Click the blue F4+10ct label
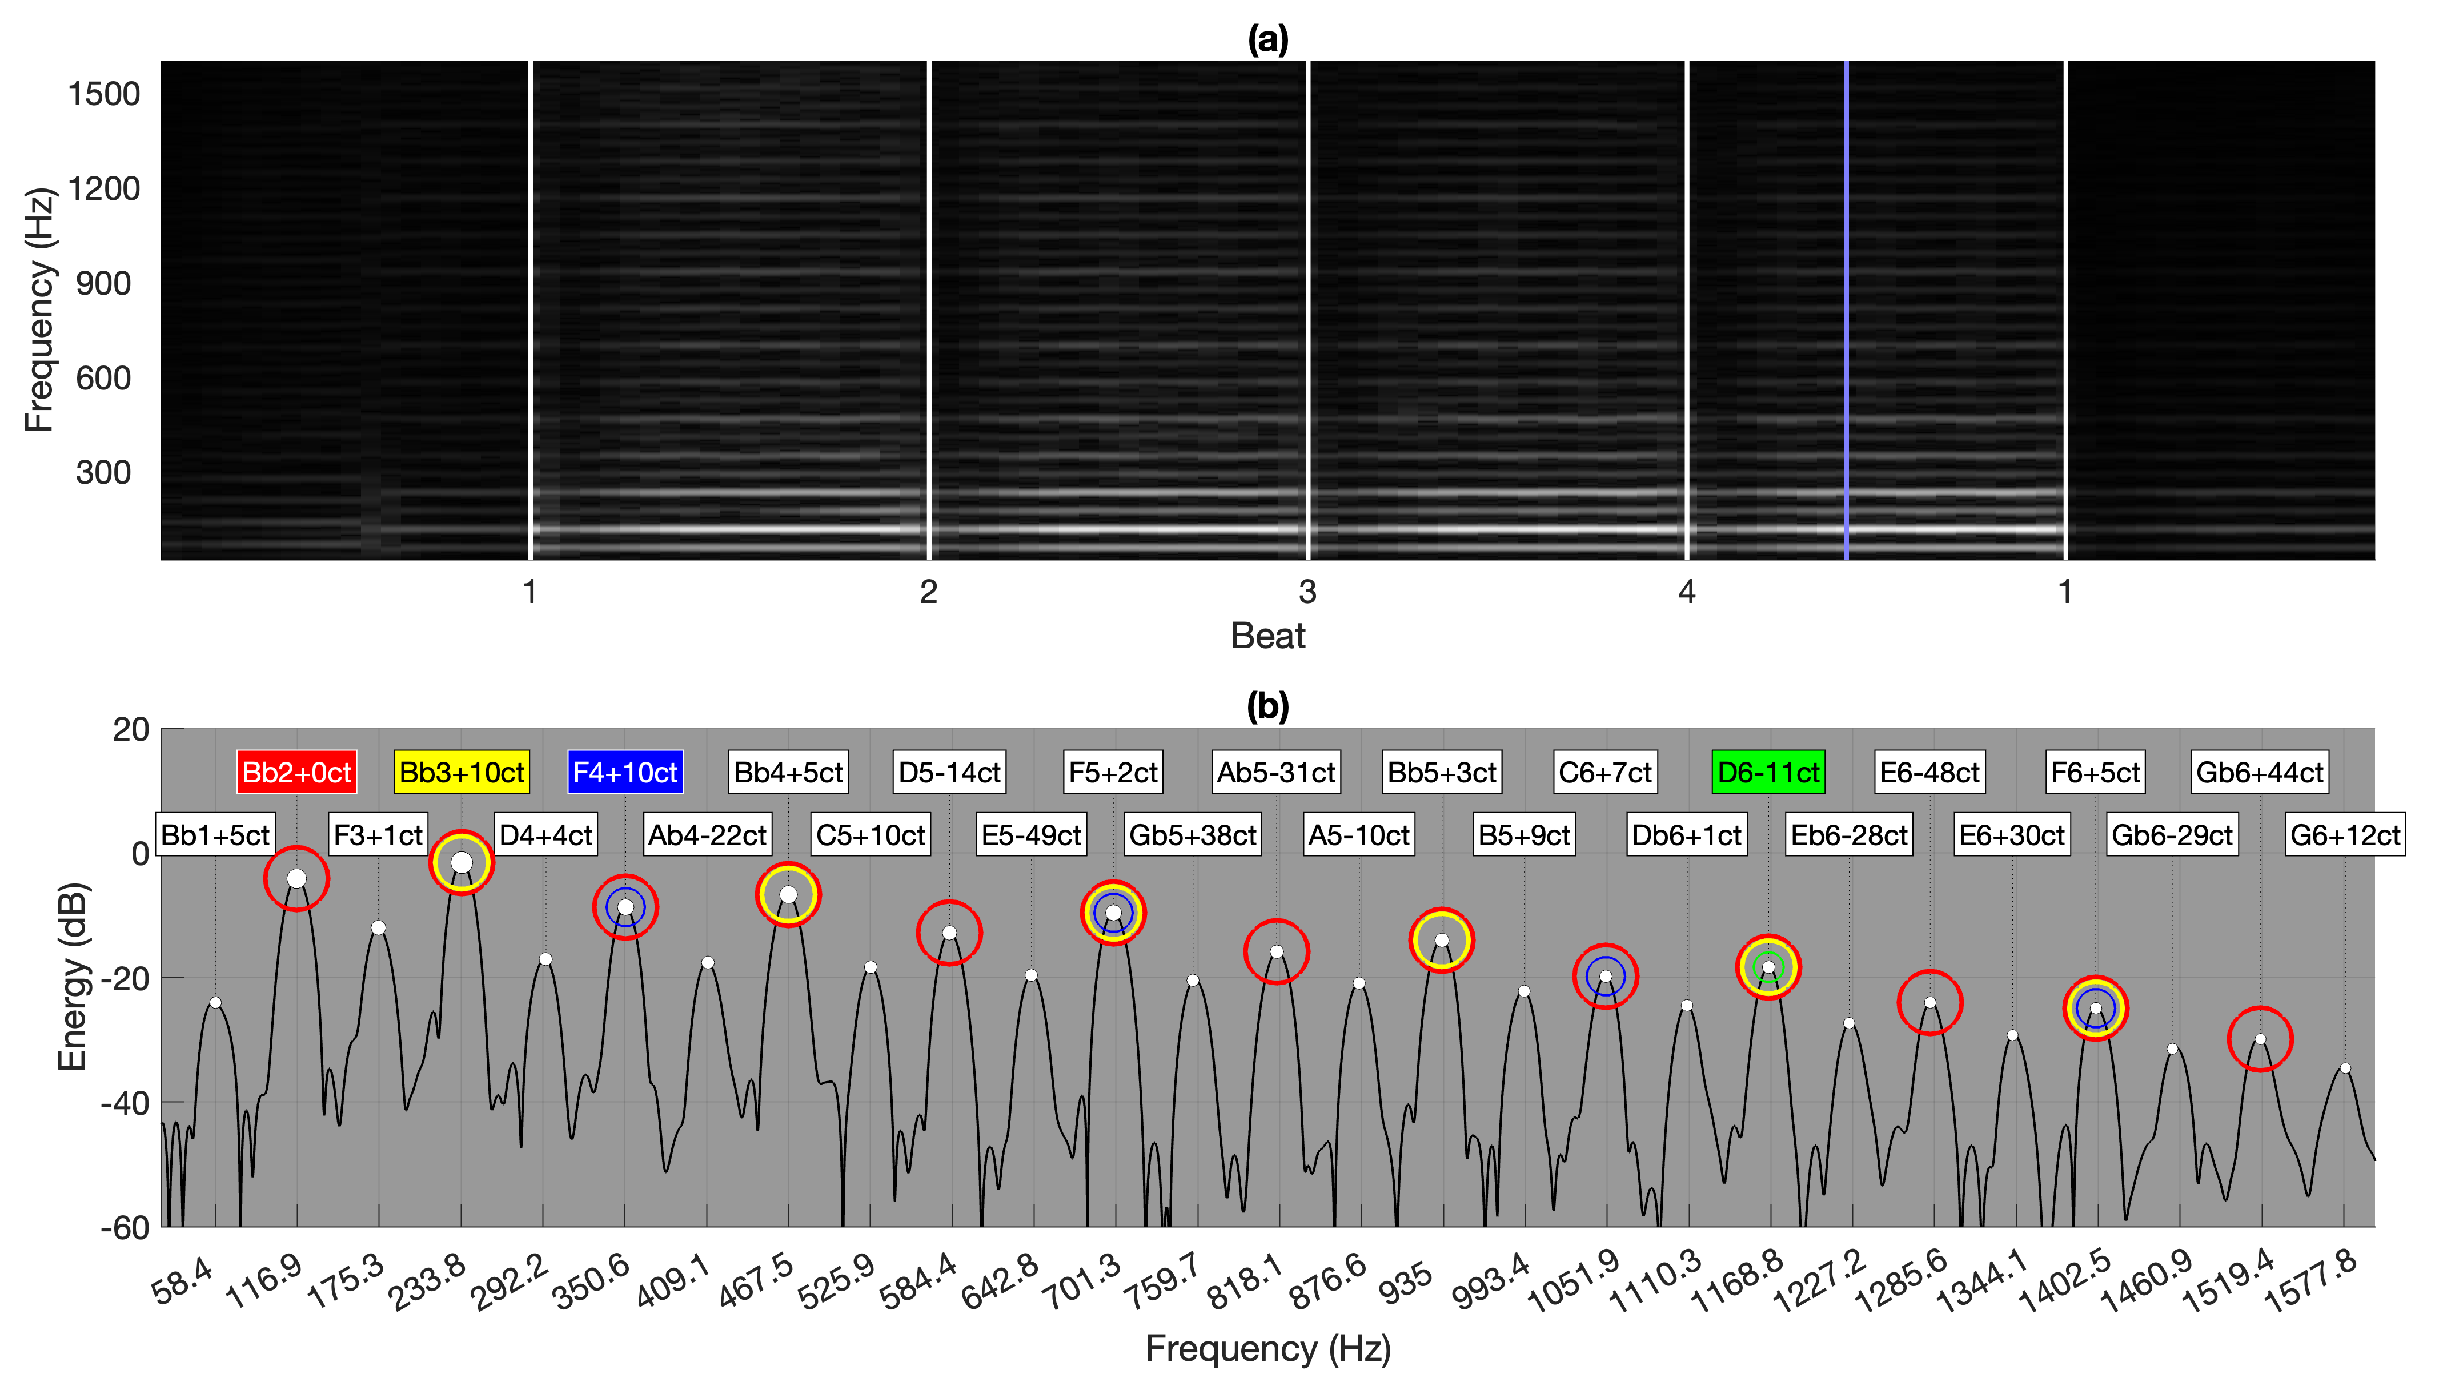 (624, 772)
